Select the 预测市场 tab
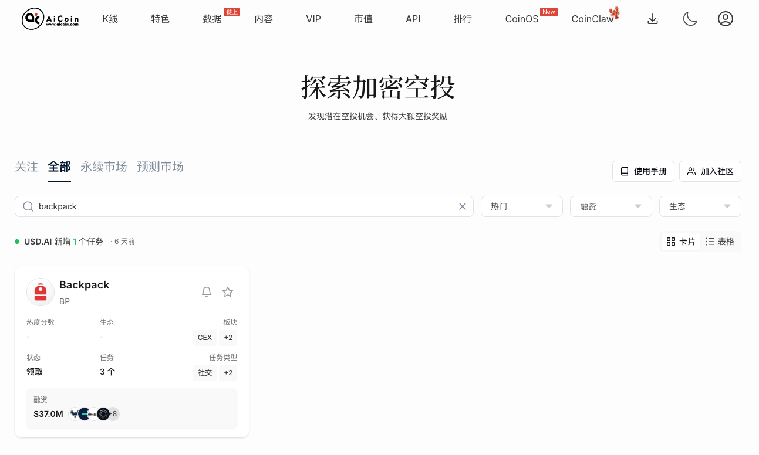The height and width of the screenshot is (455, 759). (x=160, y=167)
